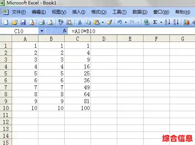This screenshot has height=145, width=195.
Task: Select cell C6 containing 36
Action: coord(78,80)
